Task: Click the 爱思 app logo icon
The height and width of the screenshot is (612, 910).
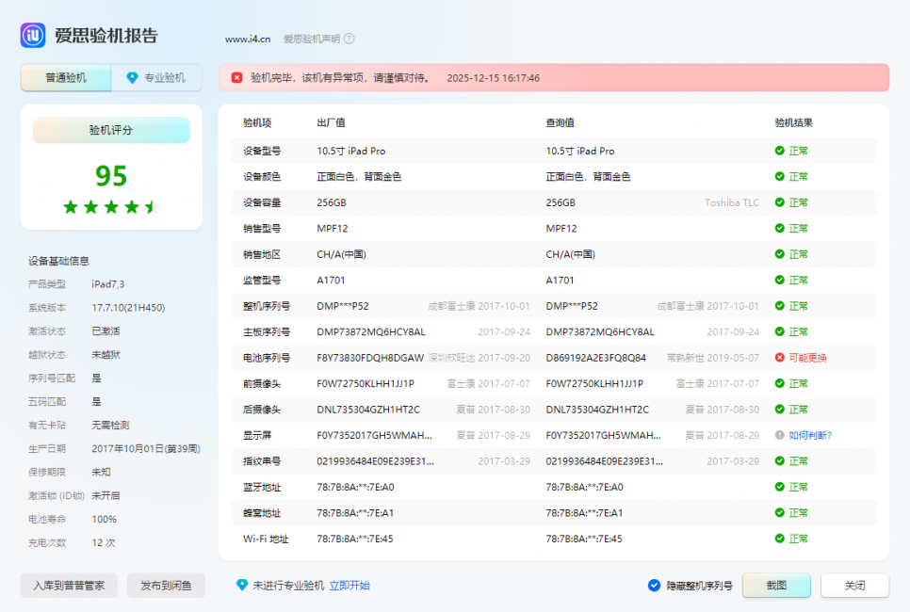Action: (x=33, y=35)
